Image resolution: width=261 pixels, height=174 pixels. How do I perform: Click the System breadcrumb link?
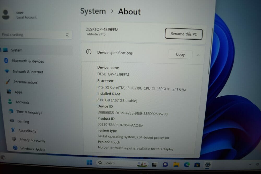(x=93, y=11)
